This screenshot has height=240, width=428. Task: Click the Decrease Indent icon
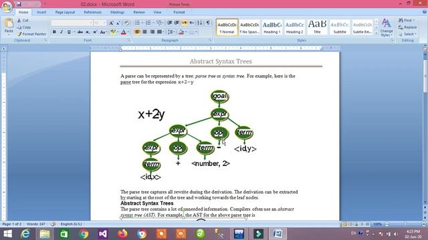click(x=169, y=23)
